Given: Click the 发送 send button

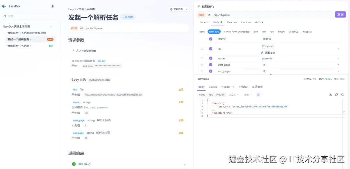Looking at the screenshot, I should (x=340, y=15).
